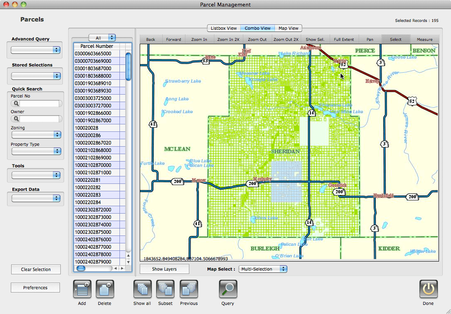Viewport: 451px width, 314px height.
Task: Open the Advanced Query dropdown
Action: (x=36, y=50)
